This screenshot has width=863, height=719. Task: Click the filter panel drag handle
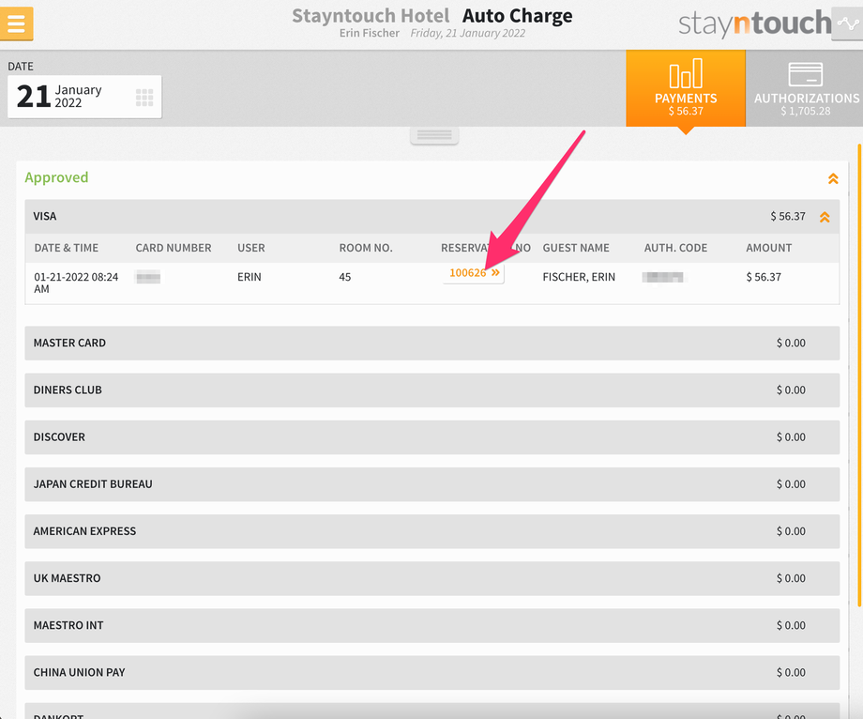click(434, 135)
